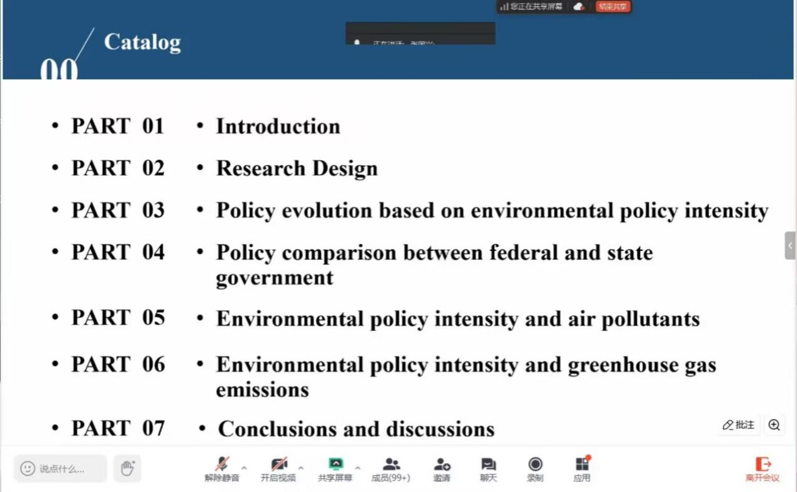The image size is (797, 492).
Task: Click the cloud recording status icon
Action: 579,7
